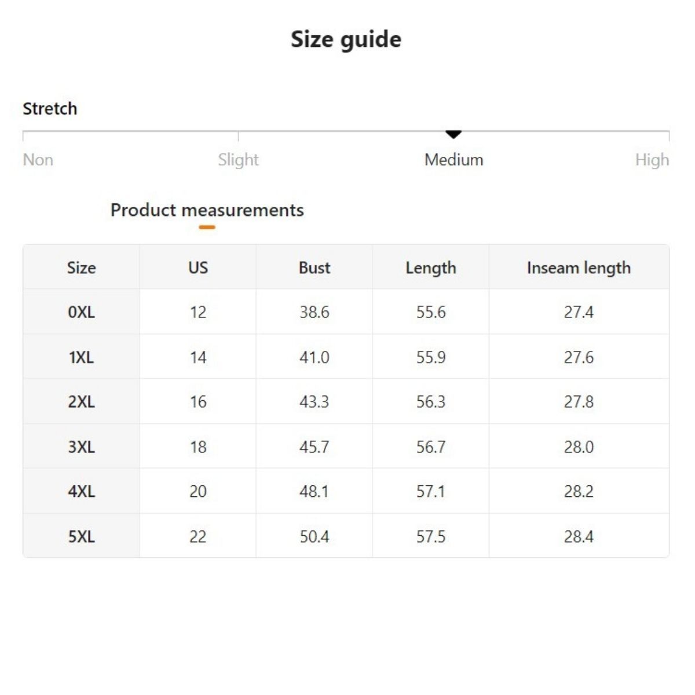Screen dimensions: 695x695
Task: Click the Medium stretch marker triangle
Action: pos(453,134)
